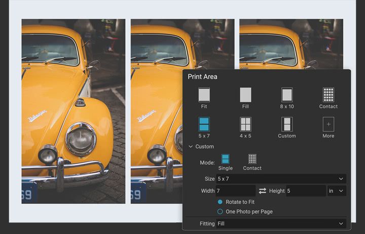Click the Print Area panel title
Image resolution: width=365 pixels, height=234 pixels.
[202, 77]
